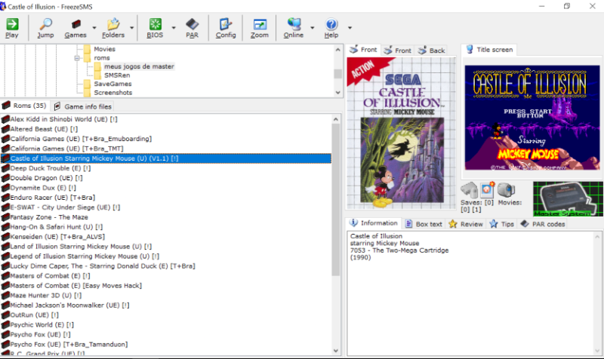Expand the Online dropdown arrow
The image size is (604, 359).
click(x=313, y=28)
